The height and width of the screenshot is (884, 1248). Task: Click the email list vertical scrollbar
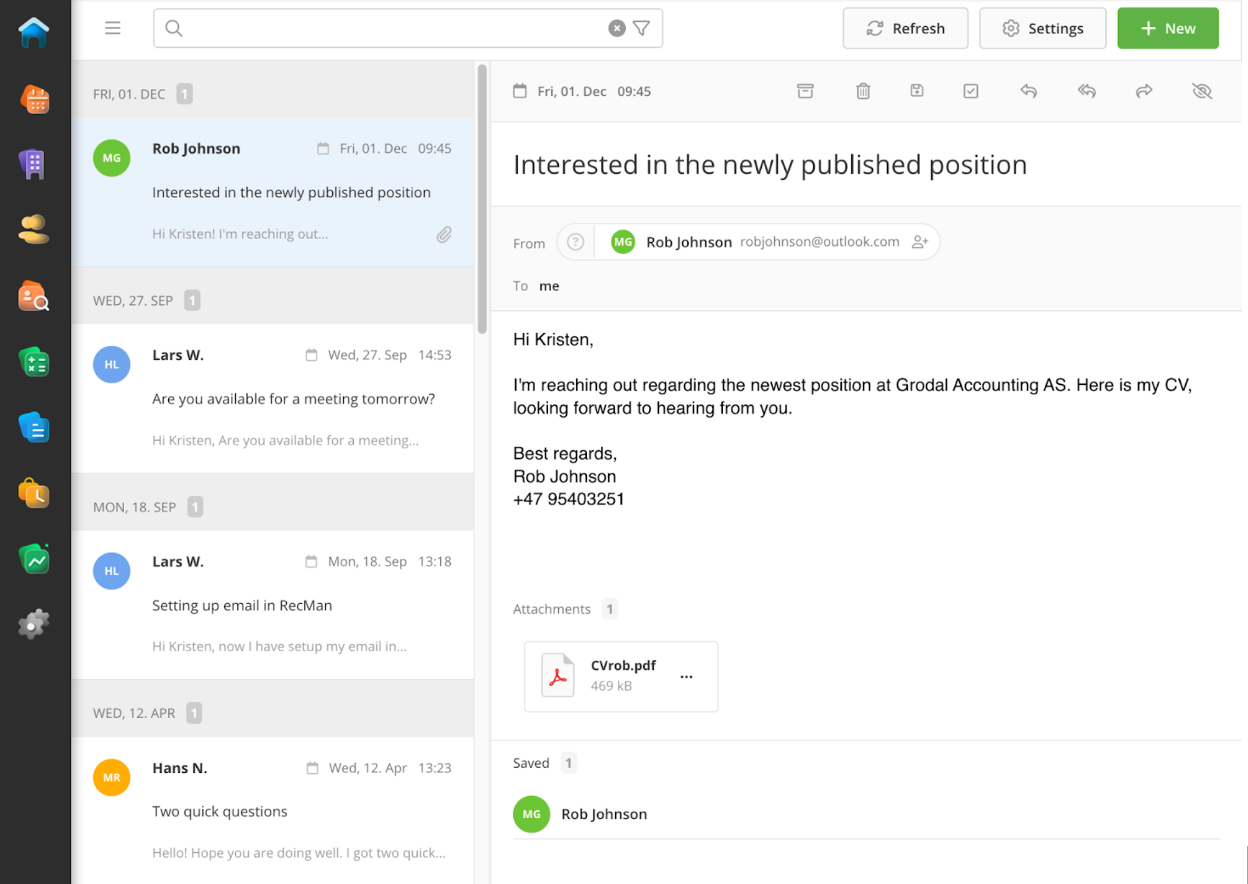482,199
